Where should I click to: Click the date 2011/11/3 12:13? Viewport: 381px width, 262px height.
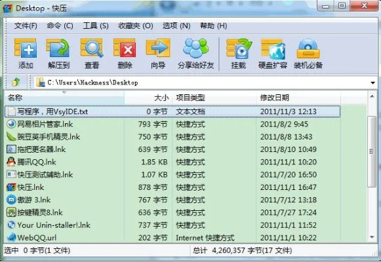pos(289,111)
